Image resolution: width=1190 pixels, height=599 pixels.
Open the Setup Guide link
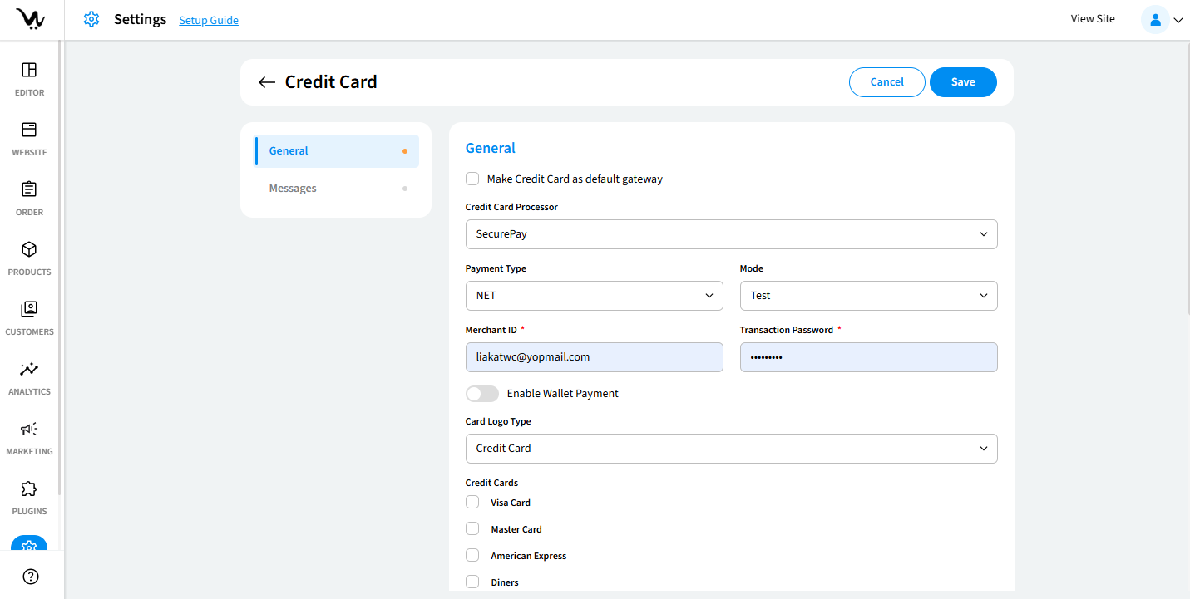click(209, 20)
